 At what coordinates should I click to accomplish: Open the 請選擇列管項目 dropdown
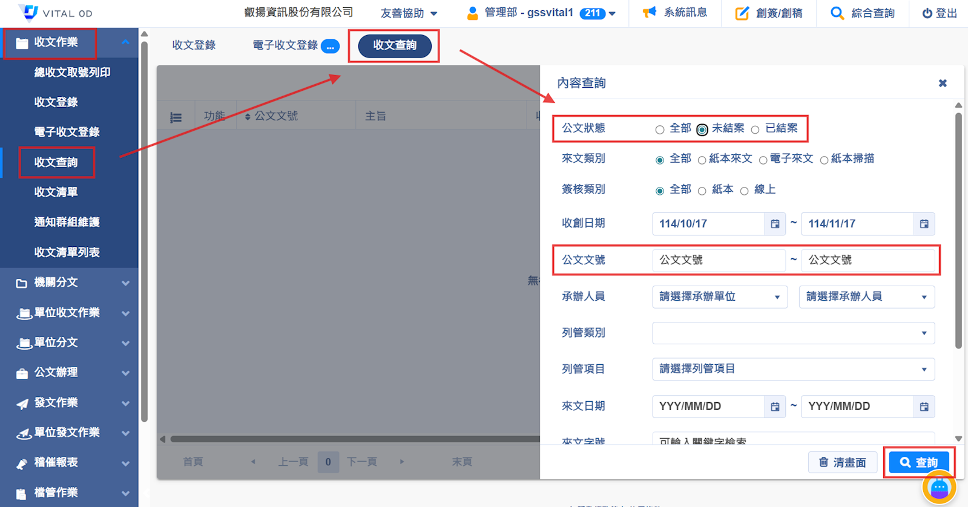tap(793, 369)
